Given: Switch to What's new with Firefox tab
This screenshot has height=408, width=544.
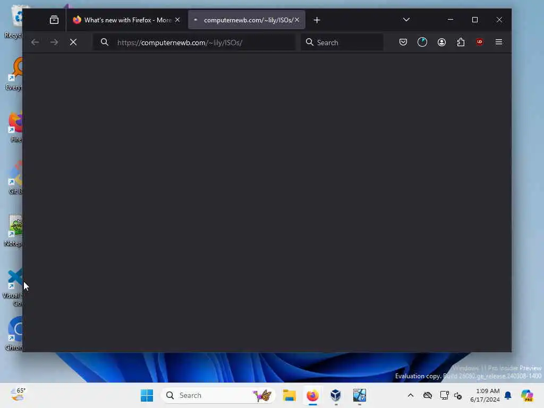Looking at the screenshot, I should (x=126, y=20).
